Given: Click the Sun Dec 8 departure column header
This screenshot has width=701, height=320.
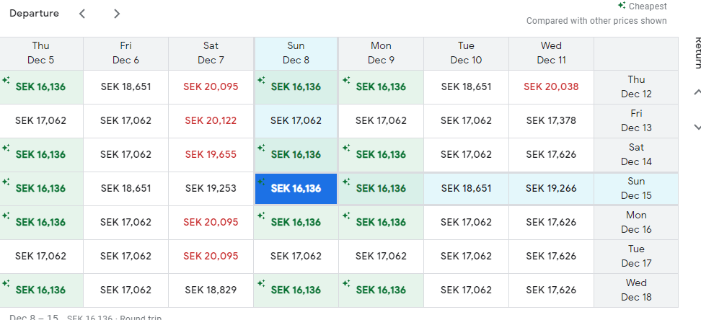Looking at the screenshot, I should coord(296,53).
